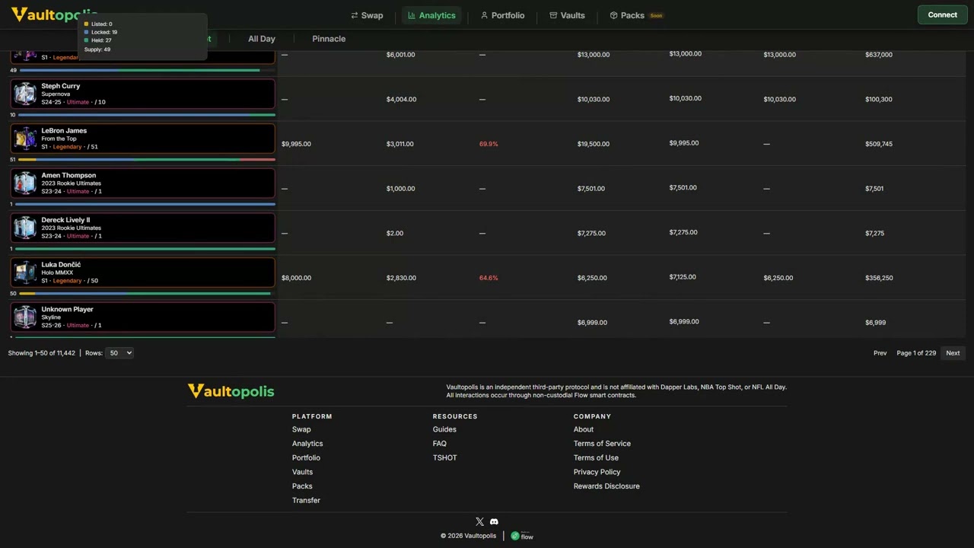Go to the Prev page
The width and height of the screenshot is (974, 548).
[880, 353]
